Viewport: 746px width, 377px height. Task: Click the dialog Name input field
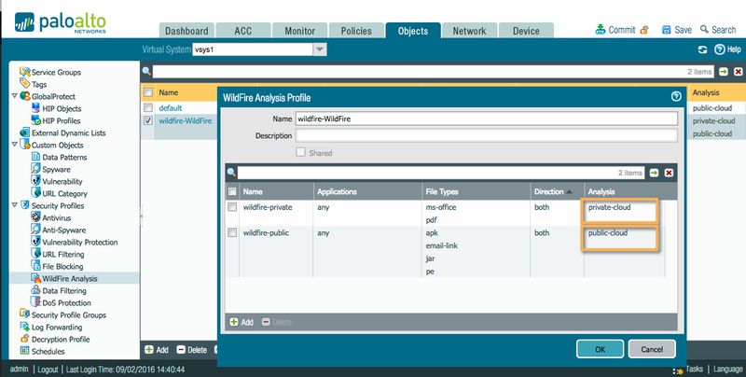[x=486, y=119]
